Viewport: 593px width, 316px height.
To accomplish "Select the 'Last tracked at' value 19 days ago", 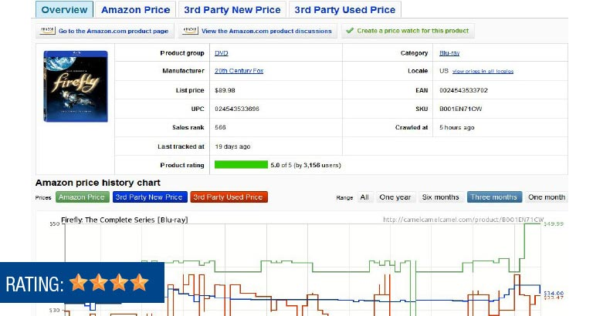I will point(232,146).
